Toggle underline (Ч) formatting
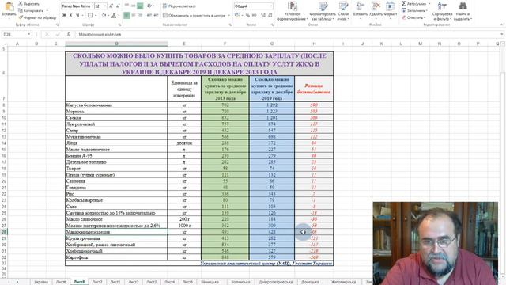 point(77,15)
